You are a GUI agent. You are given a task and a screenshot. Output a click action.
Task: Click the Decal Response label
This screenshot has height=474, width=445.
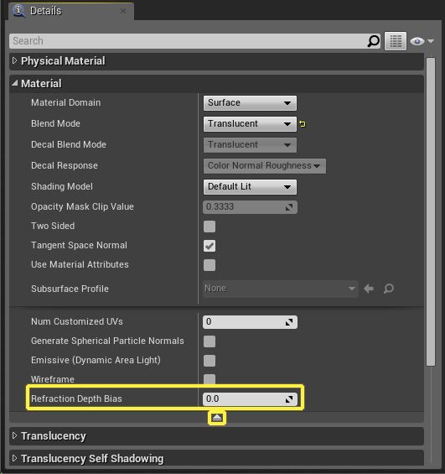(x=65, y=165)
